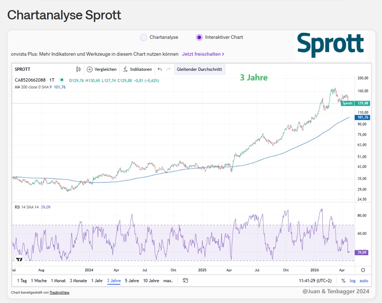Screen dimensions: 382x303
Task: Click the 80,00 RSI axis label
Action: [x=362, y=216]
